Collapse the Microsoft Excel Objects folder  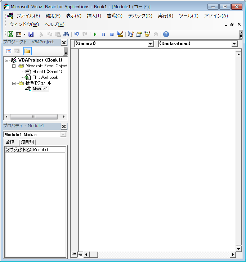point(14,66)
